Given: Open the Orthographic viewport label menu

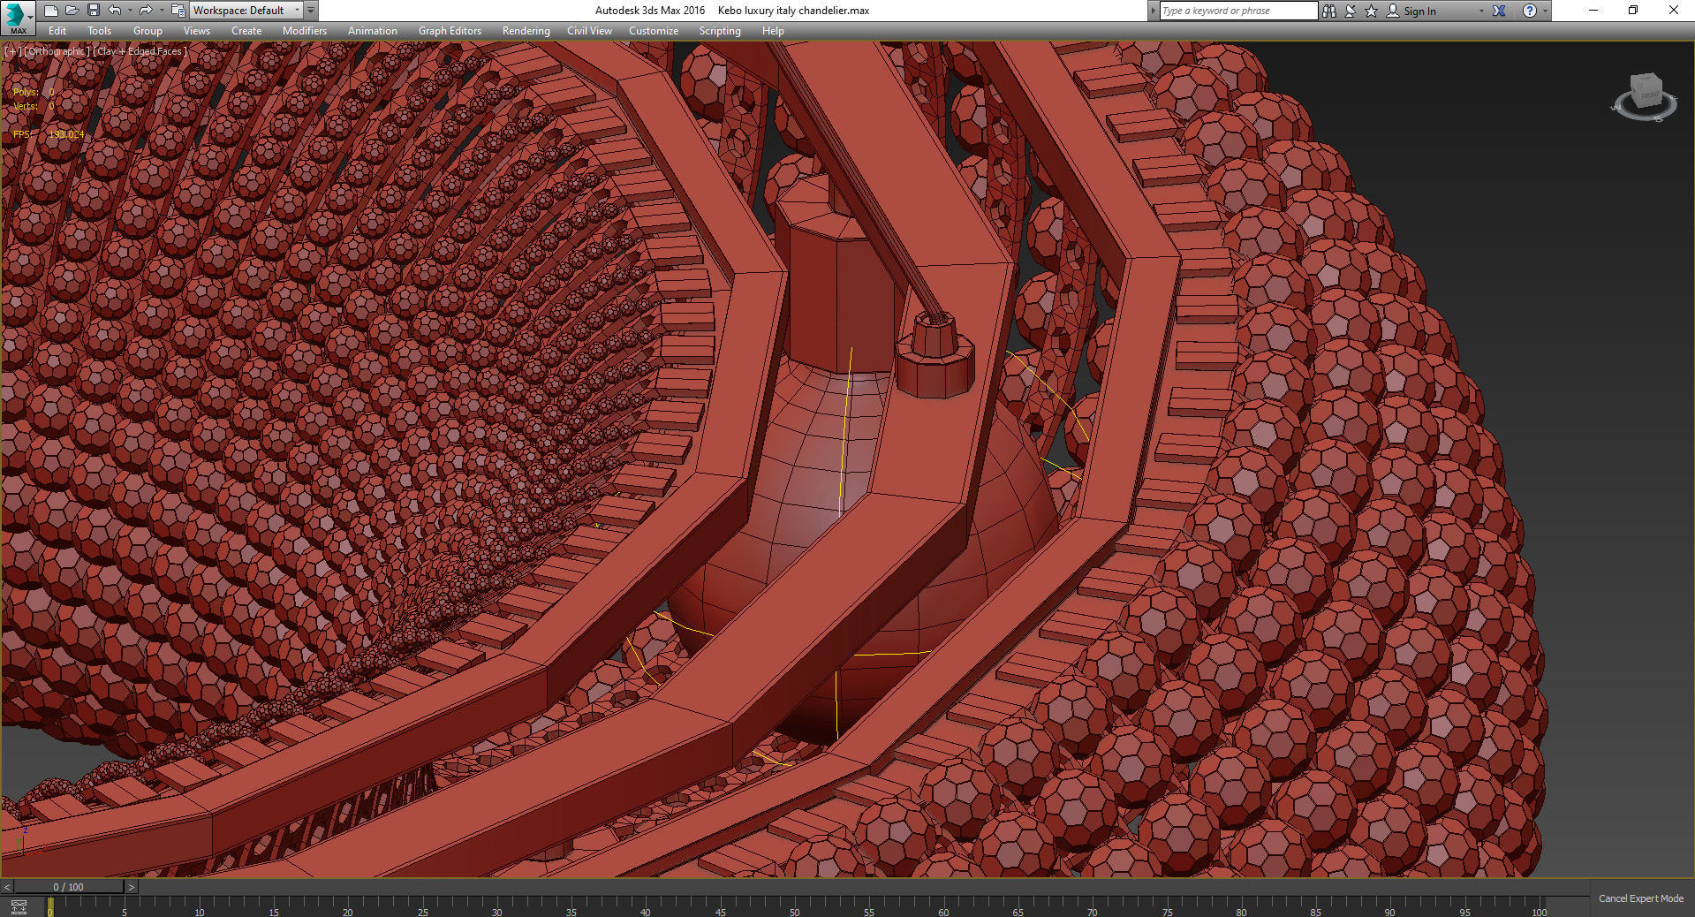Looking at the screenshot, I should coord(56,51).
